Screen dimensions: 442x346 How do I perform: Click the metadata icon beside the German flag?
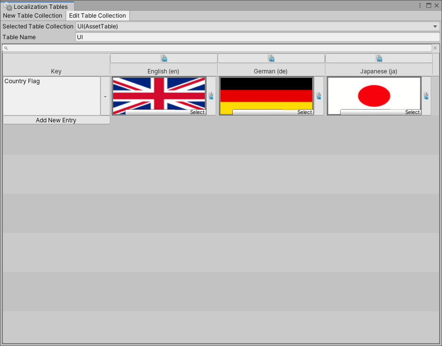pos(319,96)
